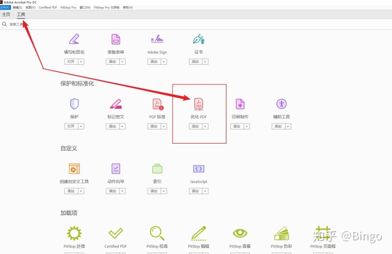Open the Accessibility (辅助工具) icon
The width and height of the screenshot is (392, 254).
281,104
